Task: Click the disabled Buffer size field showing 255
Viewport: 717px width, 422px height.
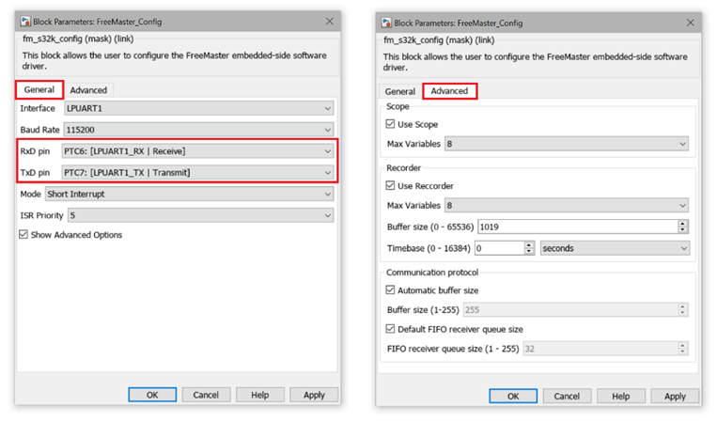Action: tap(570, 310)
